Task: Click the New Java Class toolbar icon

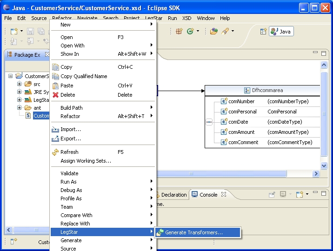Action: (x=190, y=31)
